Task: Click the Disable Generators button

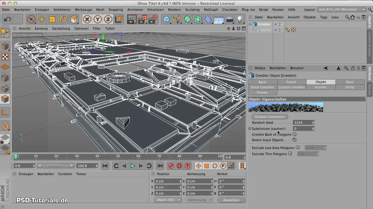Action: point(270,117)
